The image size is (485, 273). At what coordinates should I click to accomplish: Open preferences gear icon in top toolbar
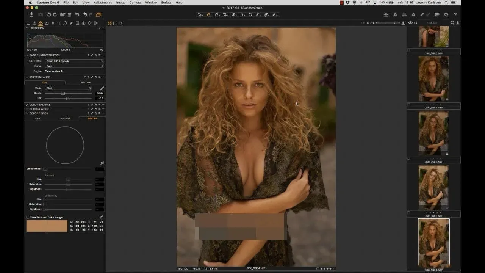coord(446,14)
